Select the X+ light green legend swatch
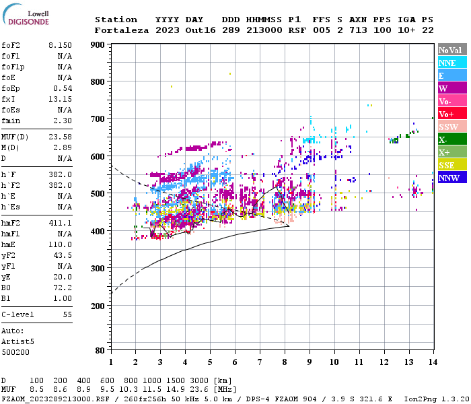The width and height of the screenshot is (471, 404). 452,152
